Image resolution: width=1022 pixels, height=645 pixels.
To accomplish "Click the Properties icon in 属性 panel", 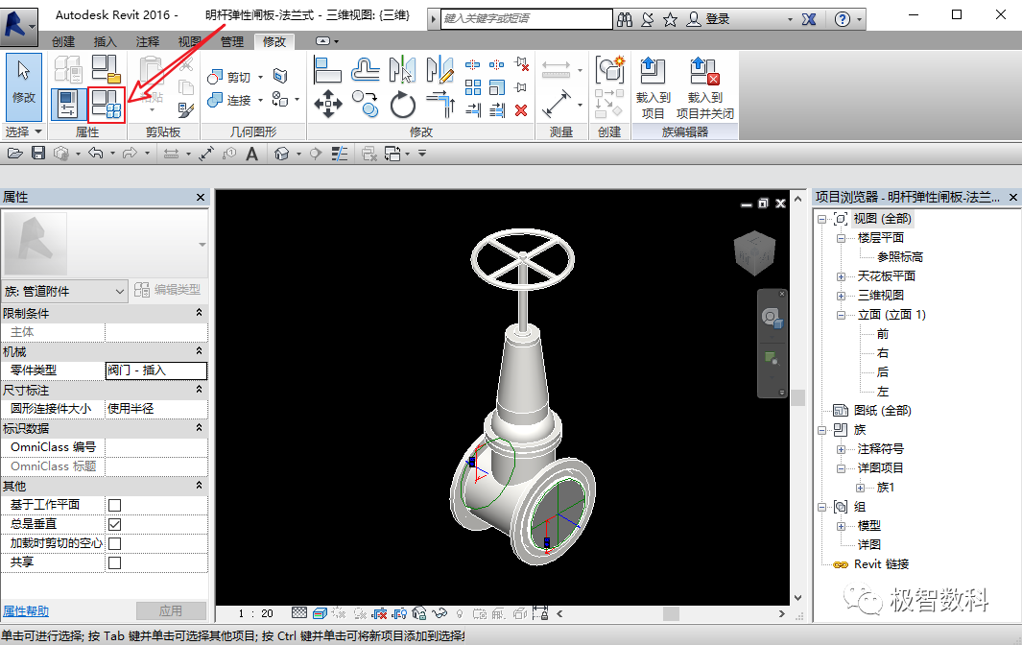I will pyautogui.click(x=68, y=105).
